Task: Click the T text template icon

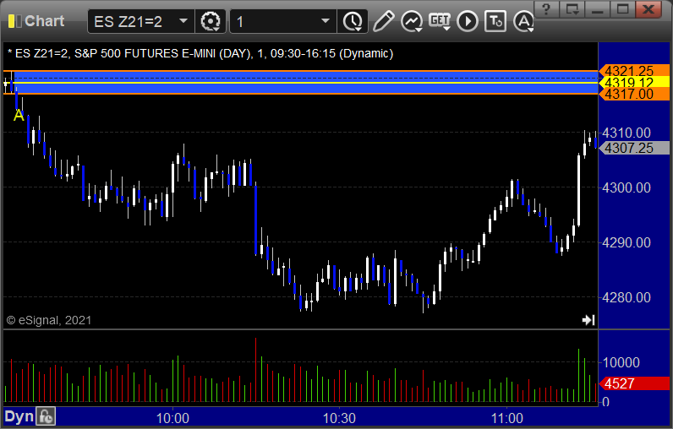Action: click(x=495, y=21)
